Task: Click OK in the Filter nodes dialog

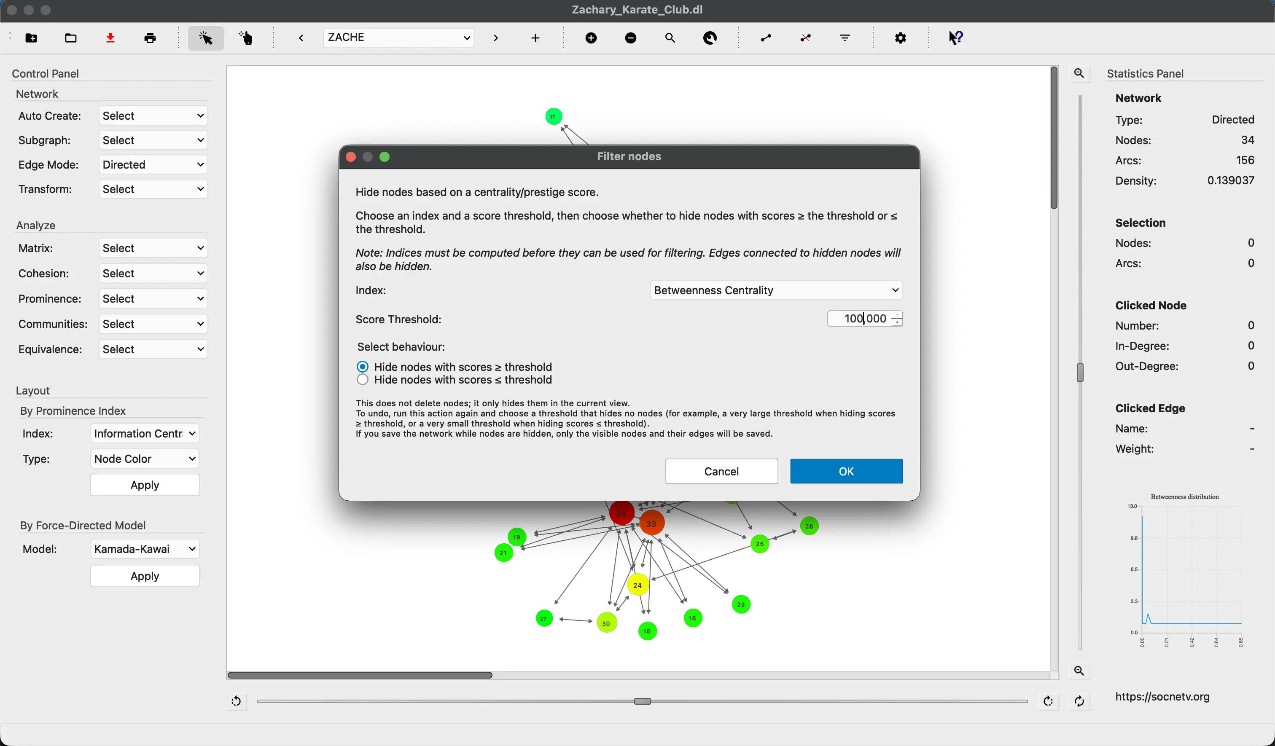Action: click(x=845, y=471)
